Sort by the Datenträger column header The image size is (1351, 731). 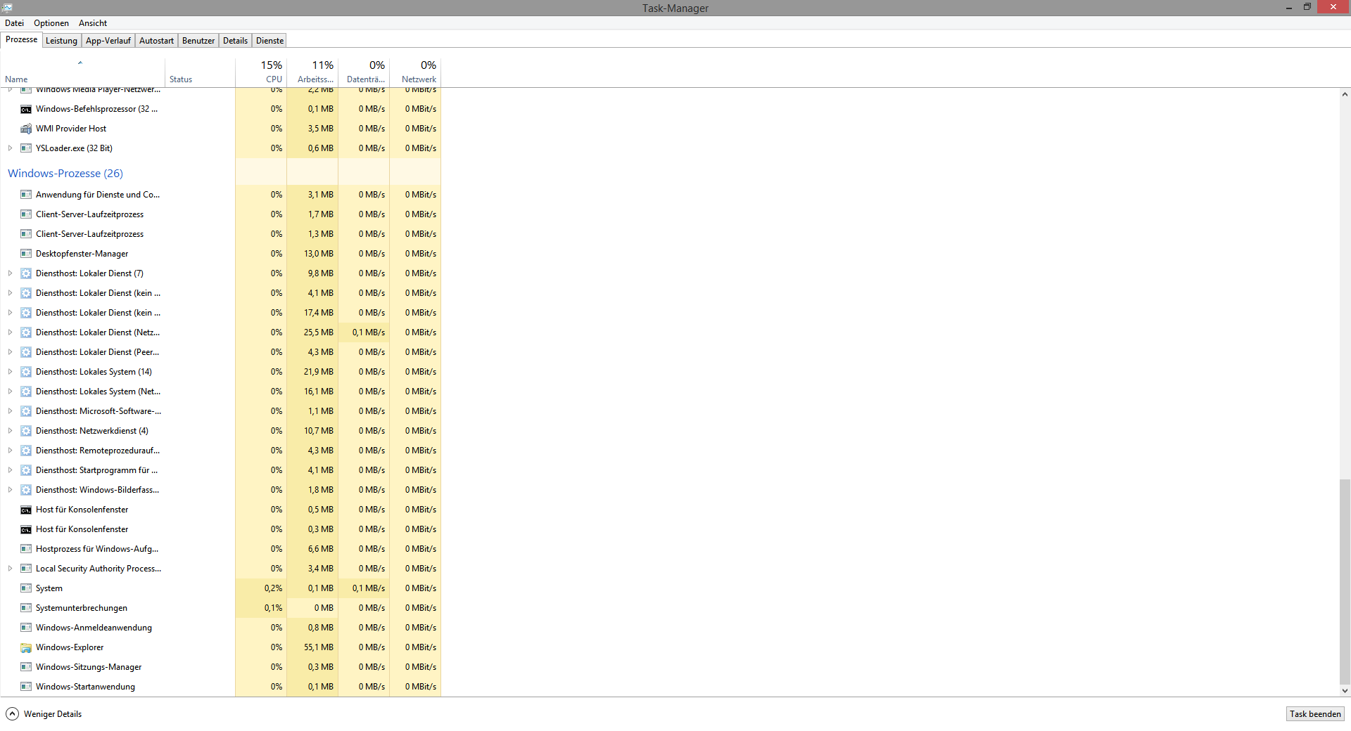pyautogui.click(x=364, y=72)
